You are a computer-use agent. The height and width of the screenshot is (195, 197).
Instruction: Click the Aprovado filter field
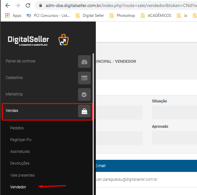pos(174,138)
